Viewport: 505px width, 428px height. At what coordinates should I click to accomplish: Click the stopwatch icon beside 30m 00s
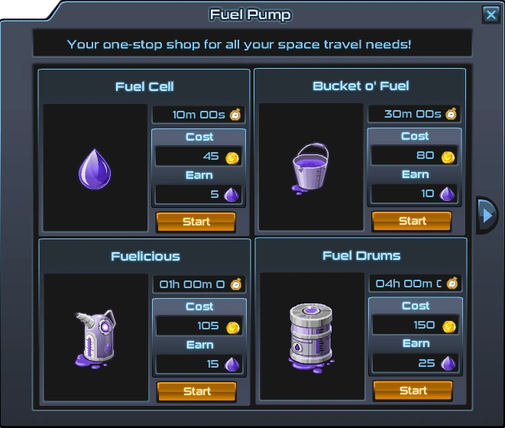coord(451,114)
